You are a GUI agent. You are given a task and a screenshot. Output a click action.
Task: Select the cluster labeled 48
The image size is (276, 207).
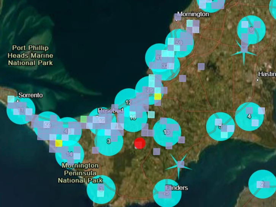[67, 131]
